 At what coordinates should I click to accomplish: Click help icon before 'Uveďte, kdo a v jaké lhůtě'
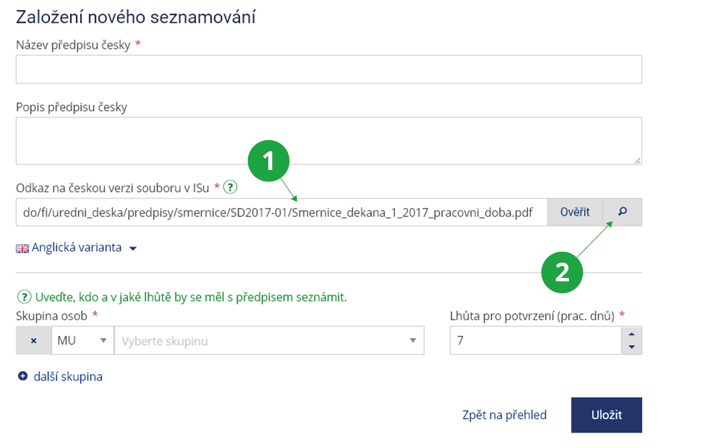click(x=23, y=297)
